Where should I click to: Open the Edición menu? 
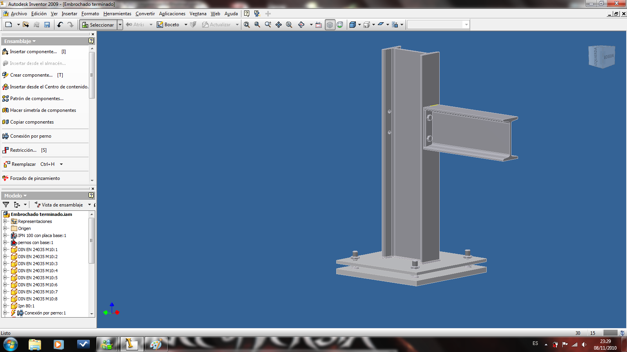(x=39, y=14)
